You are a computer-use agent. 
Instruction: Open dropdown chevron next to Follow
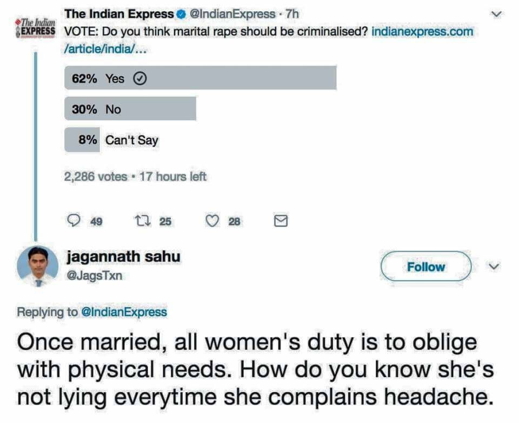coord(492,267)
